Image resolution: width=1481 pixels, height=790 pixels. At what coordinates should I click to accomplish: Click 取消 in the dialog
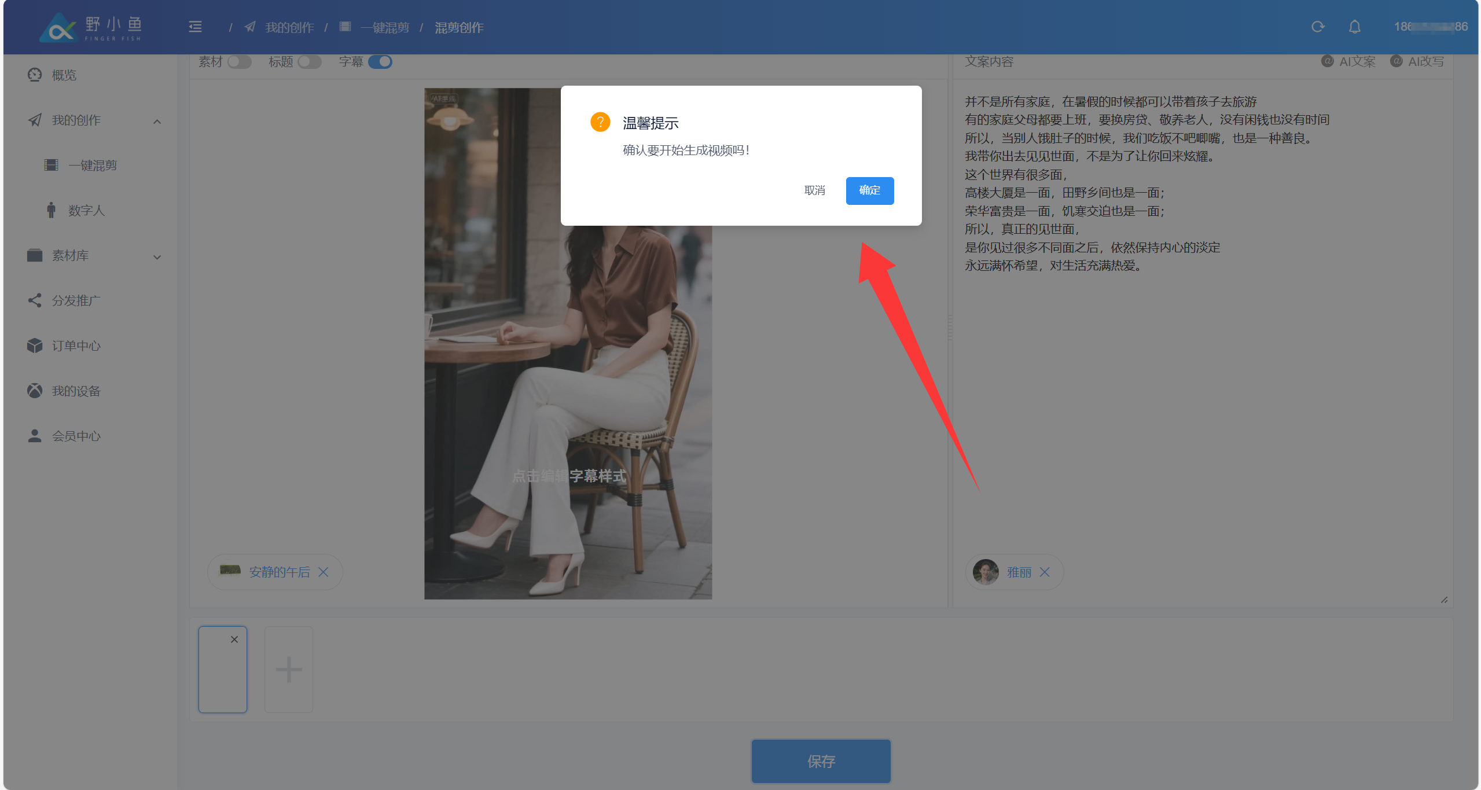[x=814, y=190]
